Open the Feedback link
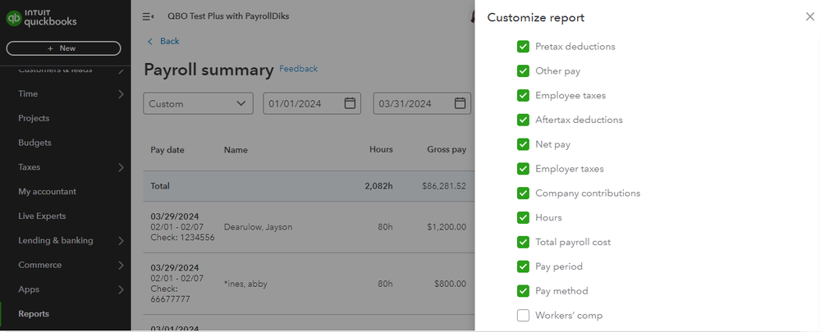The width and height of the screenshot is (820, 332). pyautogui.click(x=298, y=69)
